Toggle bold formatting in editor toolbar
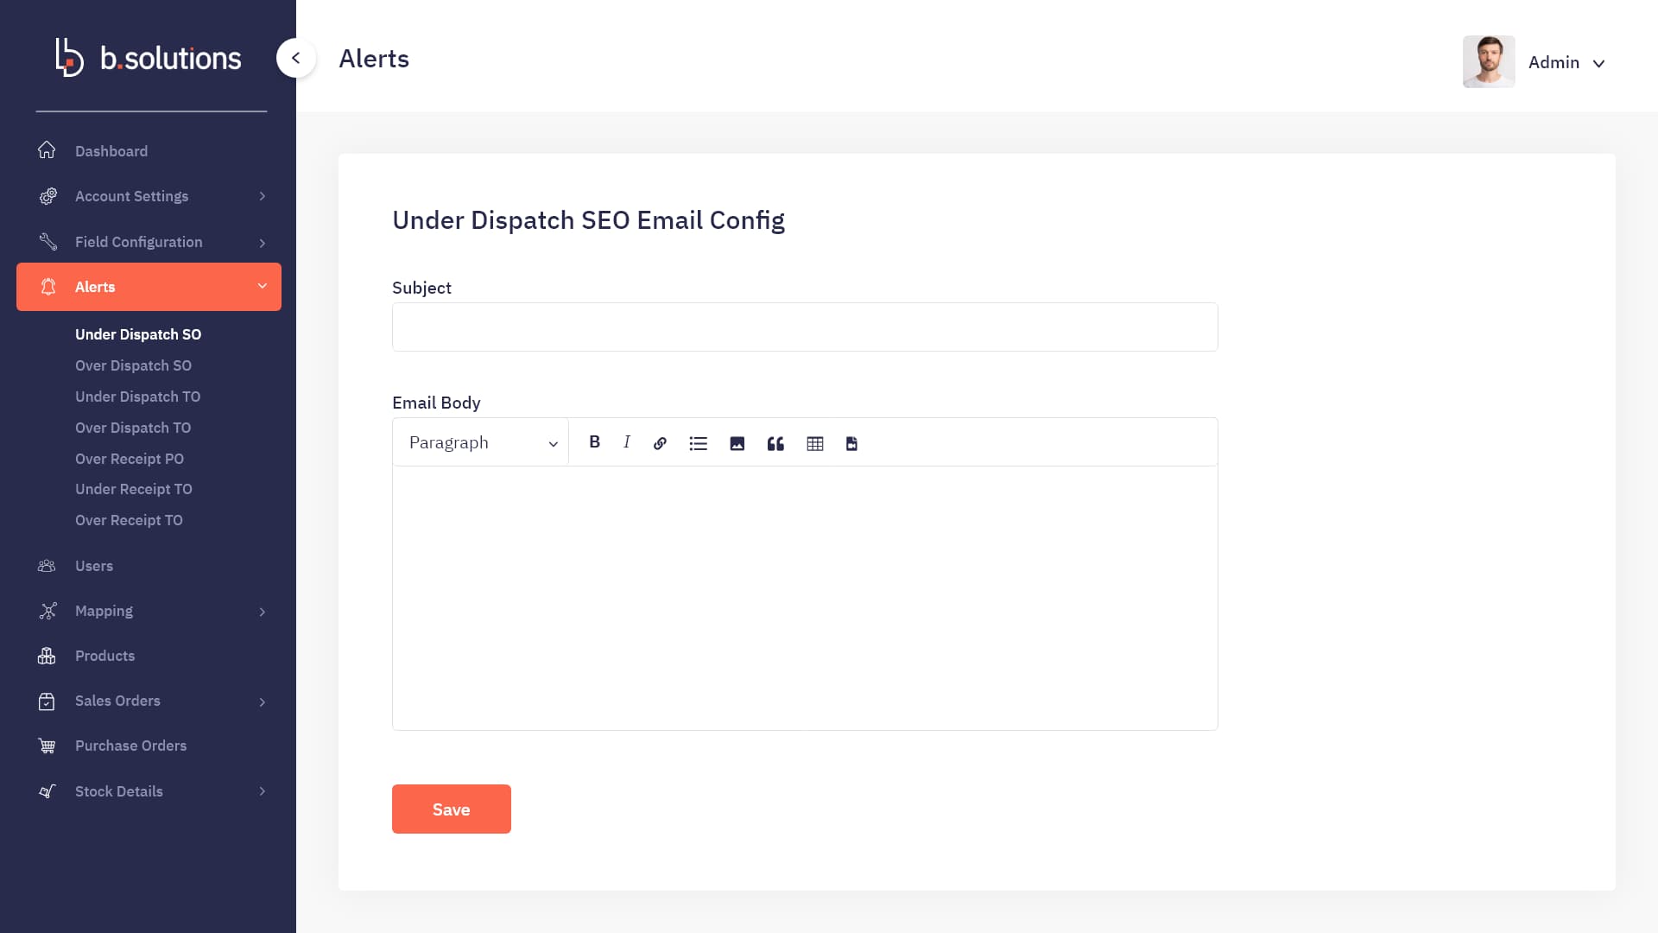This screenshot has width=1658, height=933. [594, 442]
